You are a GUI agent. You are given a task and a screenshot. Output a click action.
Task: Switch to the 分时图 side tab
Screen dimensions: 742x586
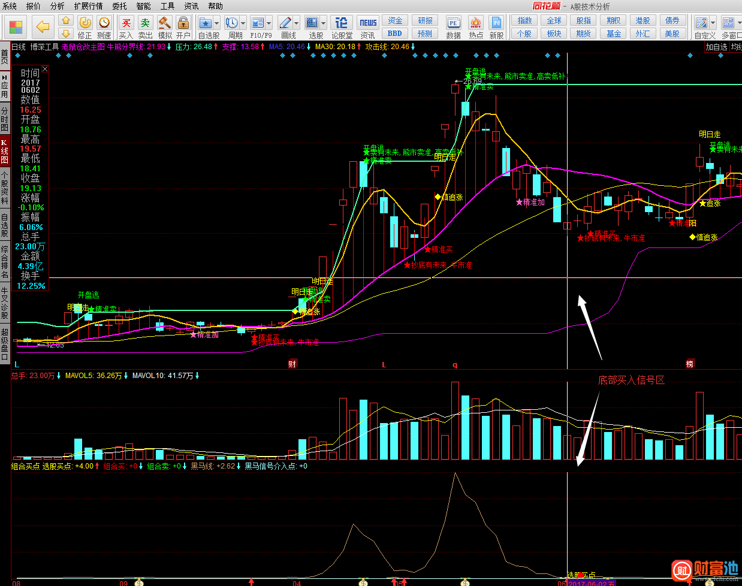tap(5, 120)
